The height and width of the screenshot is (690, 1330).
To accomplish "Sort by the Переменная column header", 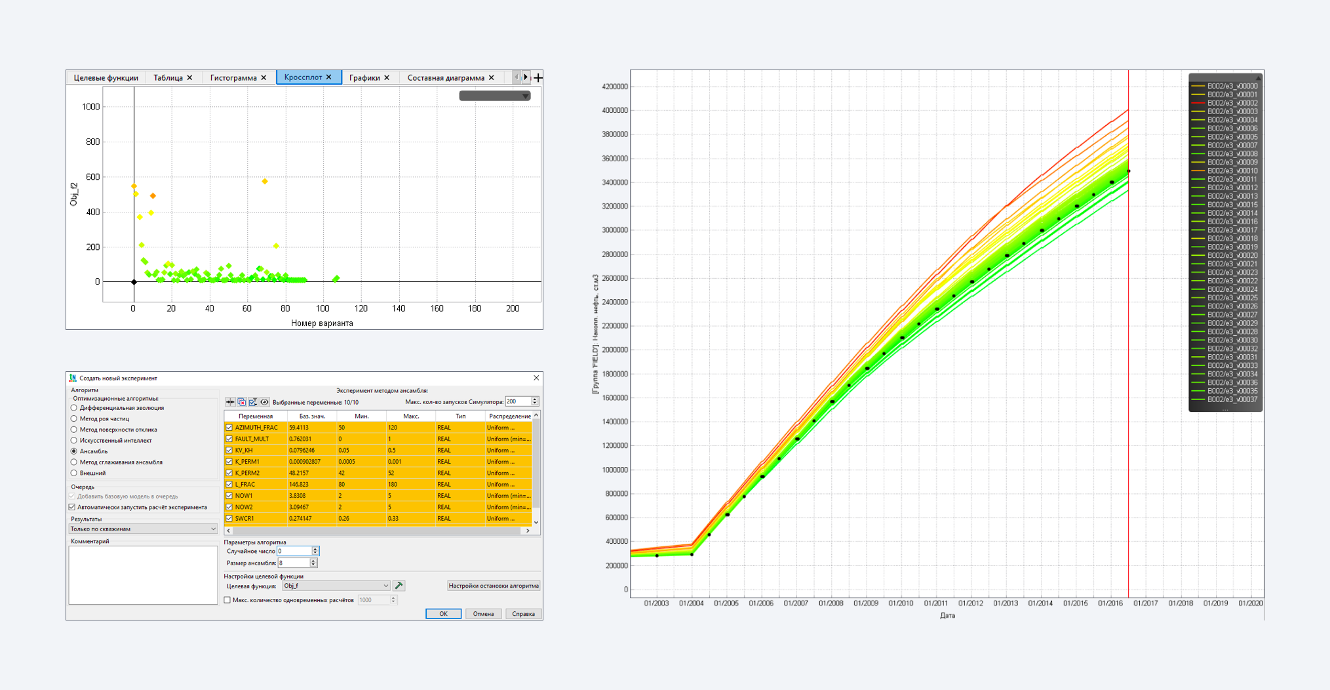I will click(x=256, y=416).
